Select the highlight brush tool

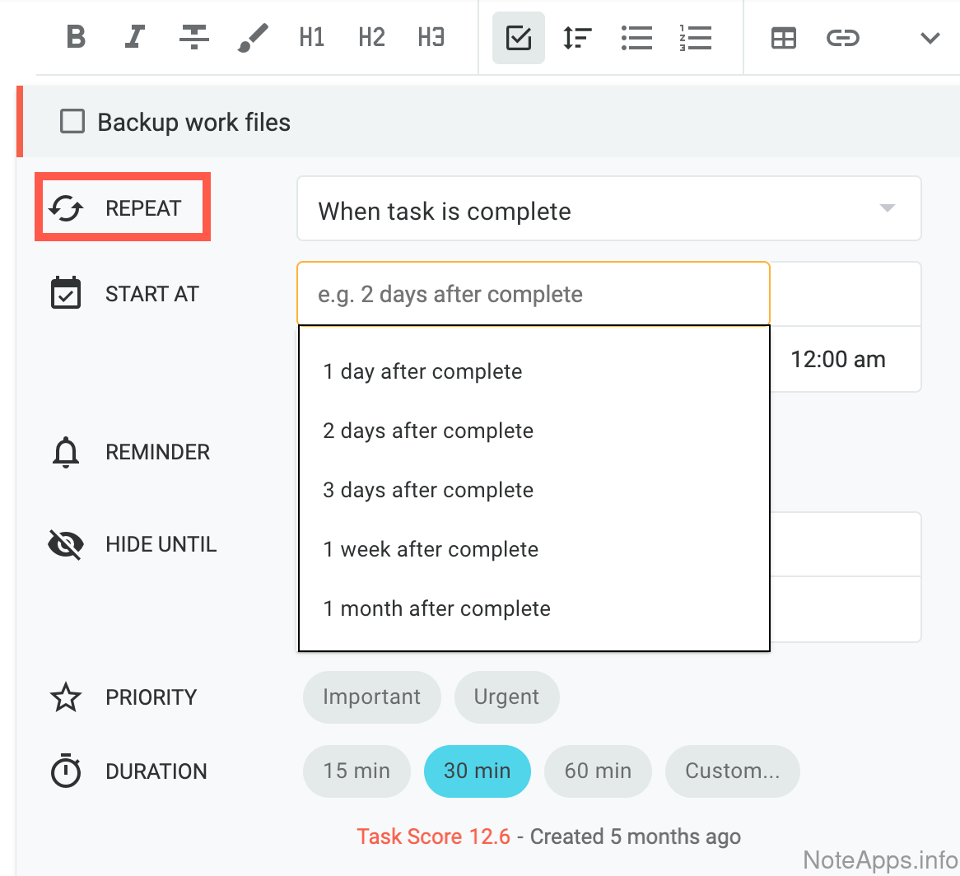[253, 38]
